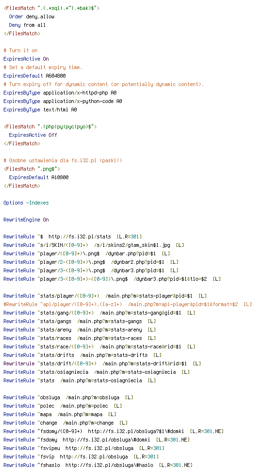Screen dimensions: 256x473
Task: Click the '# Turn it on' comment
Action: (21, 50)
